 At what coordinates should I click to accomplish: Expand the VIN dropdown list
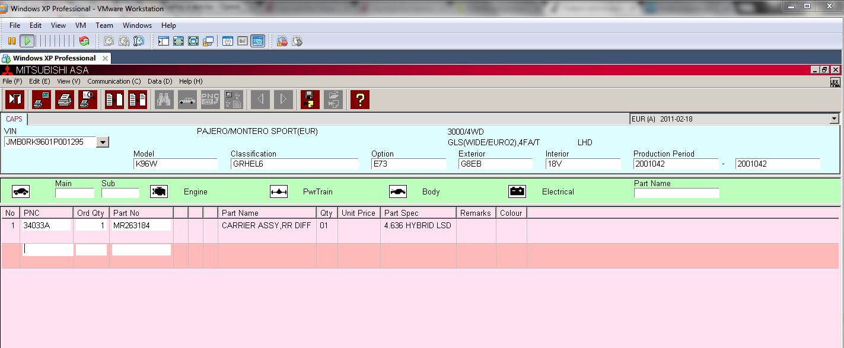[x=103, y=142]
